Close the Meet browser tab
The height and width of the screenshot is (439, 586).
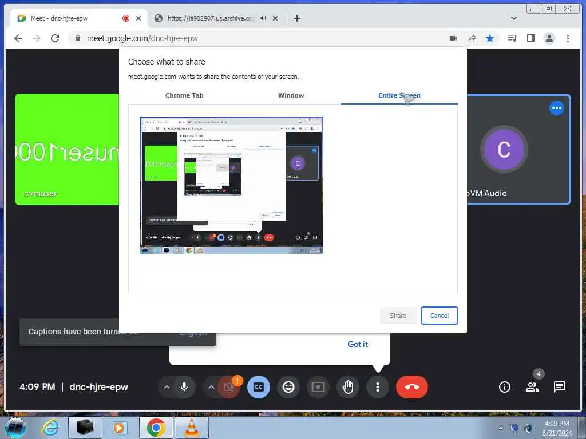point(138,18)
